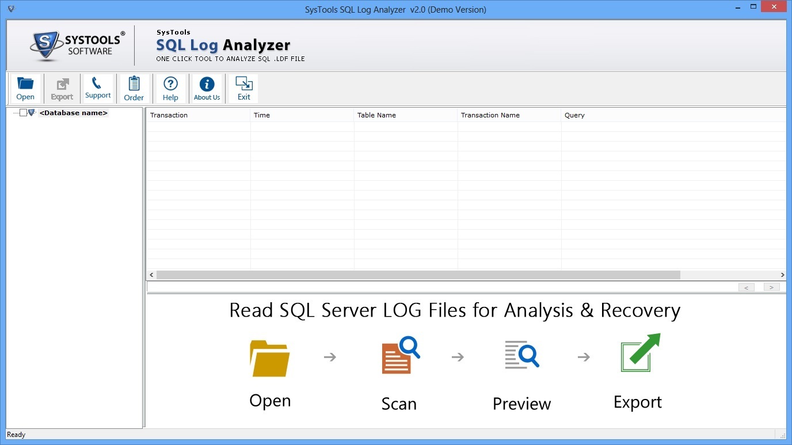
Task: Click the 'Preview' label in workflow
Action: (521, 404)
